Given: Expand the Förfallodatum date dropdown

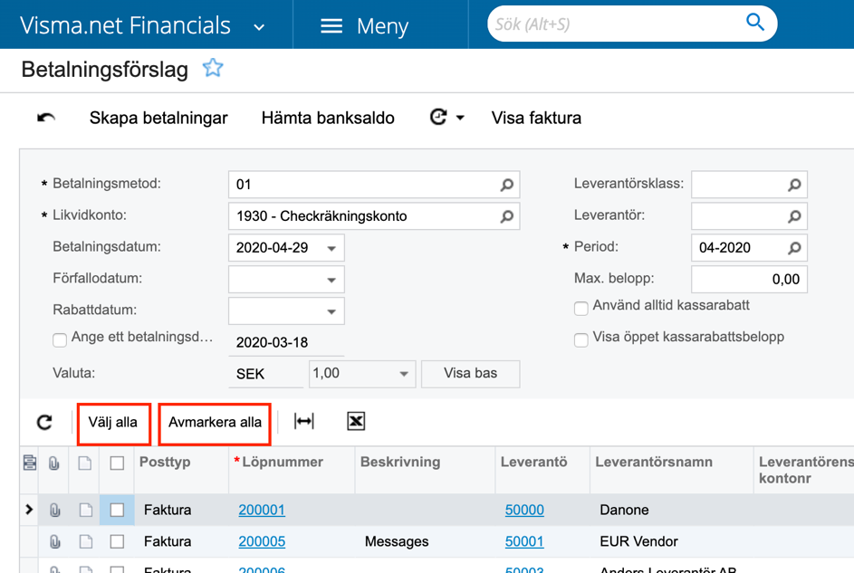Looking at the screenshot, I should pos(331,280).
